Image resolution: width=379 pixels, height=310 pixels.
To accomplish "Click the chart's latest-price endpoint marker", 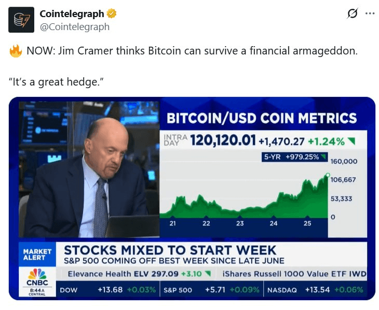I will pyautogui.click(x=328, y=175).
